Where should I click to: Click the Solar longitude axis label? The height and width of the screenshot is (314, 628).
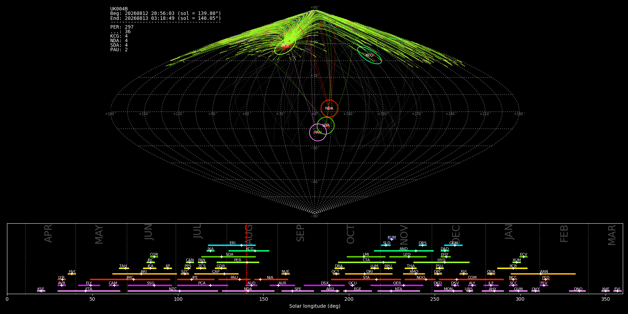(315, 306)
